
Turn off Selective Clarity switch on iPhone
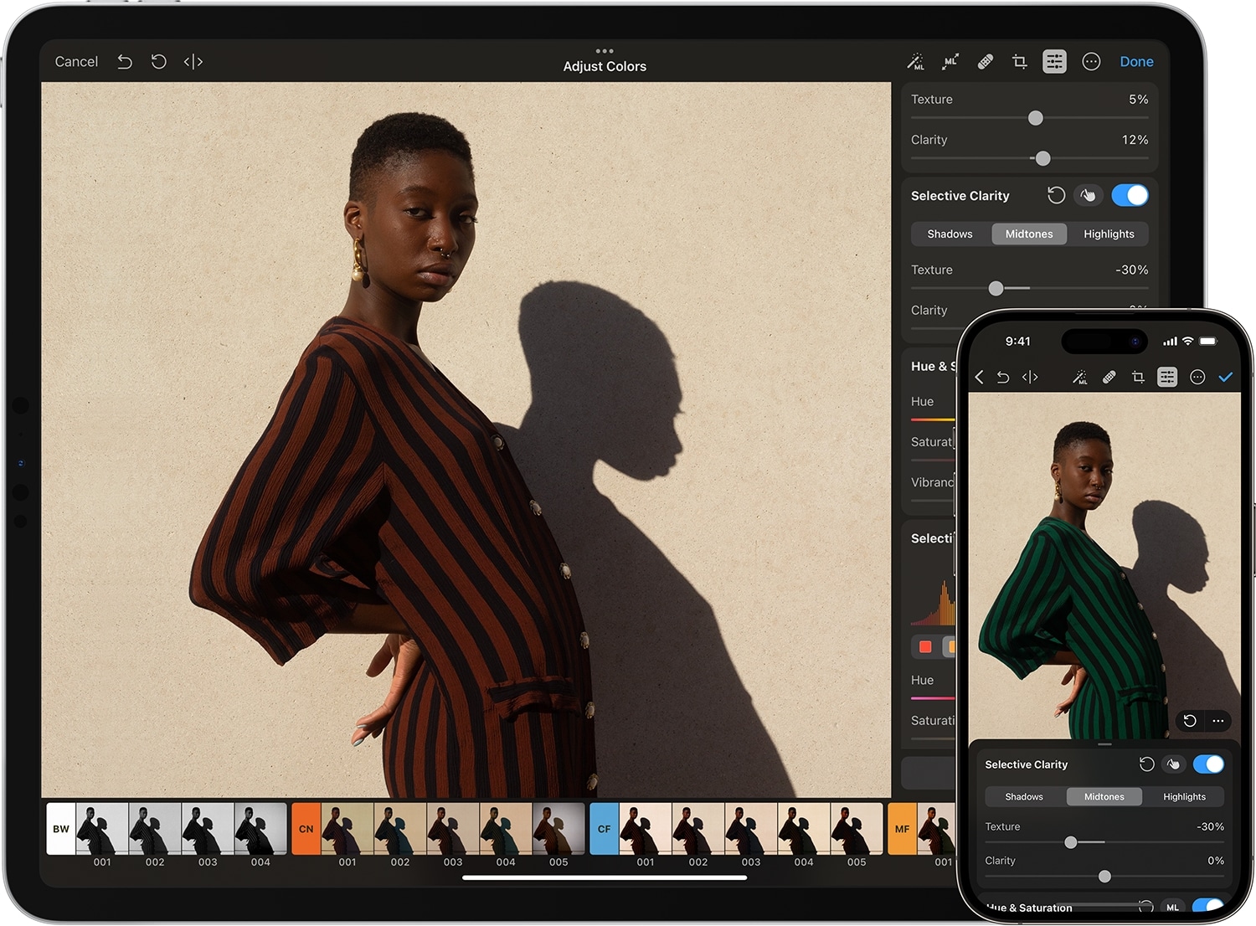click(1208, 764)
